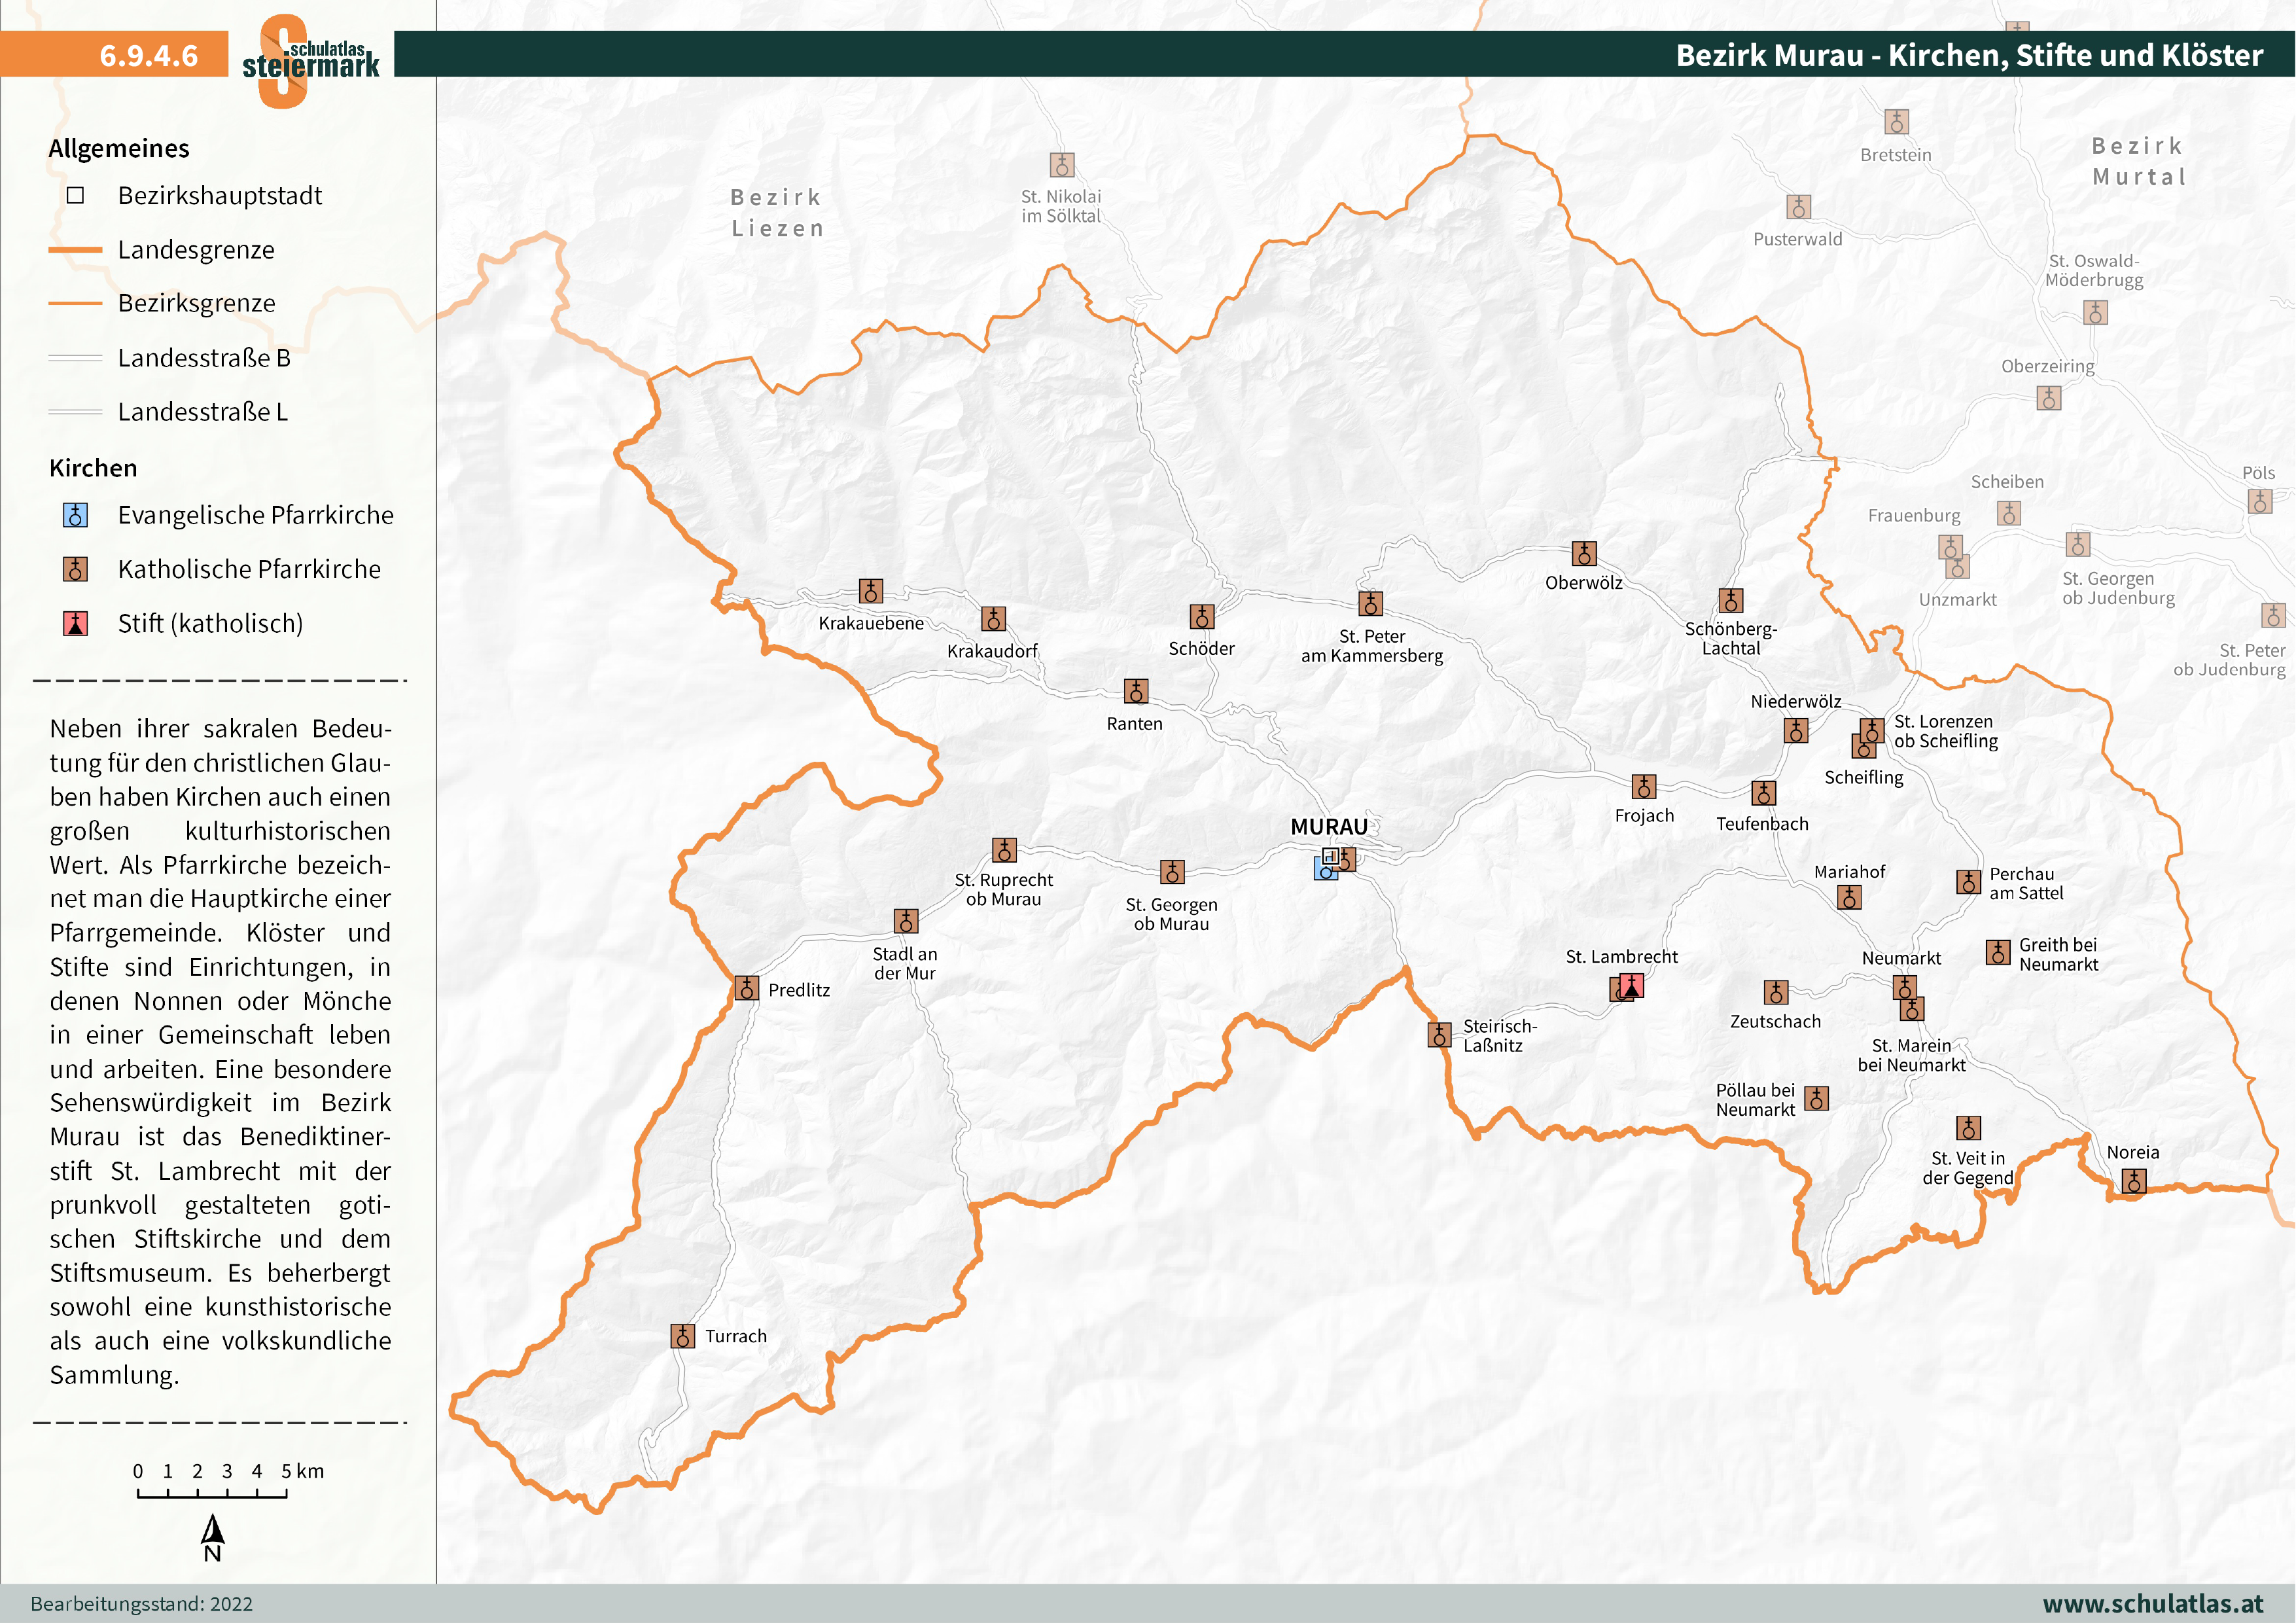Click the Noreia church icon
The height and width of the screenshot is (1623, 2296).
click(x=2133, y=1181)
